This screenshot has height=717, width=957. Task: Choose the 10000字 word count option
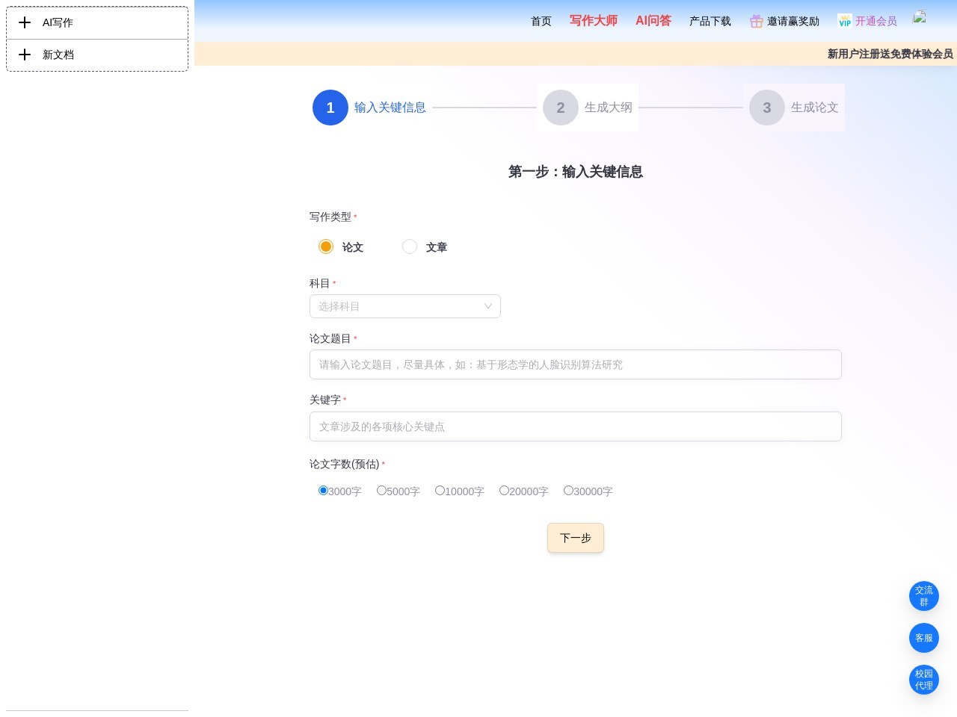[440, 491]
